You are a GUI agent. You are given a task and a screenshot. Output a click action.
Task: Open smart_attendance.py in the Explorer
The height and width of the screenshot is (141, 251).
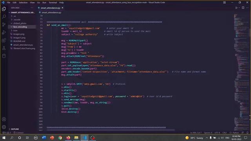pos(22,45)
